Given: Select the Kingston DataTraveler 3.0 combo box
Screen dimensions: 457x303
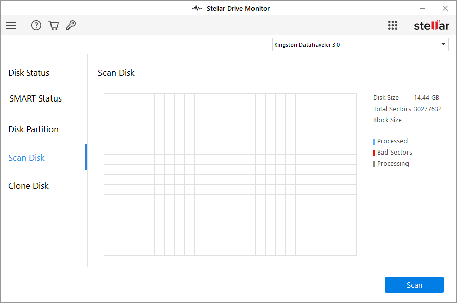Looking at the screenshot, I should pyautogui.click(x=355, y=45).
